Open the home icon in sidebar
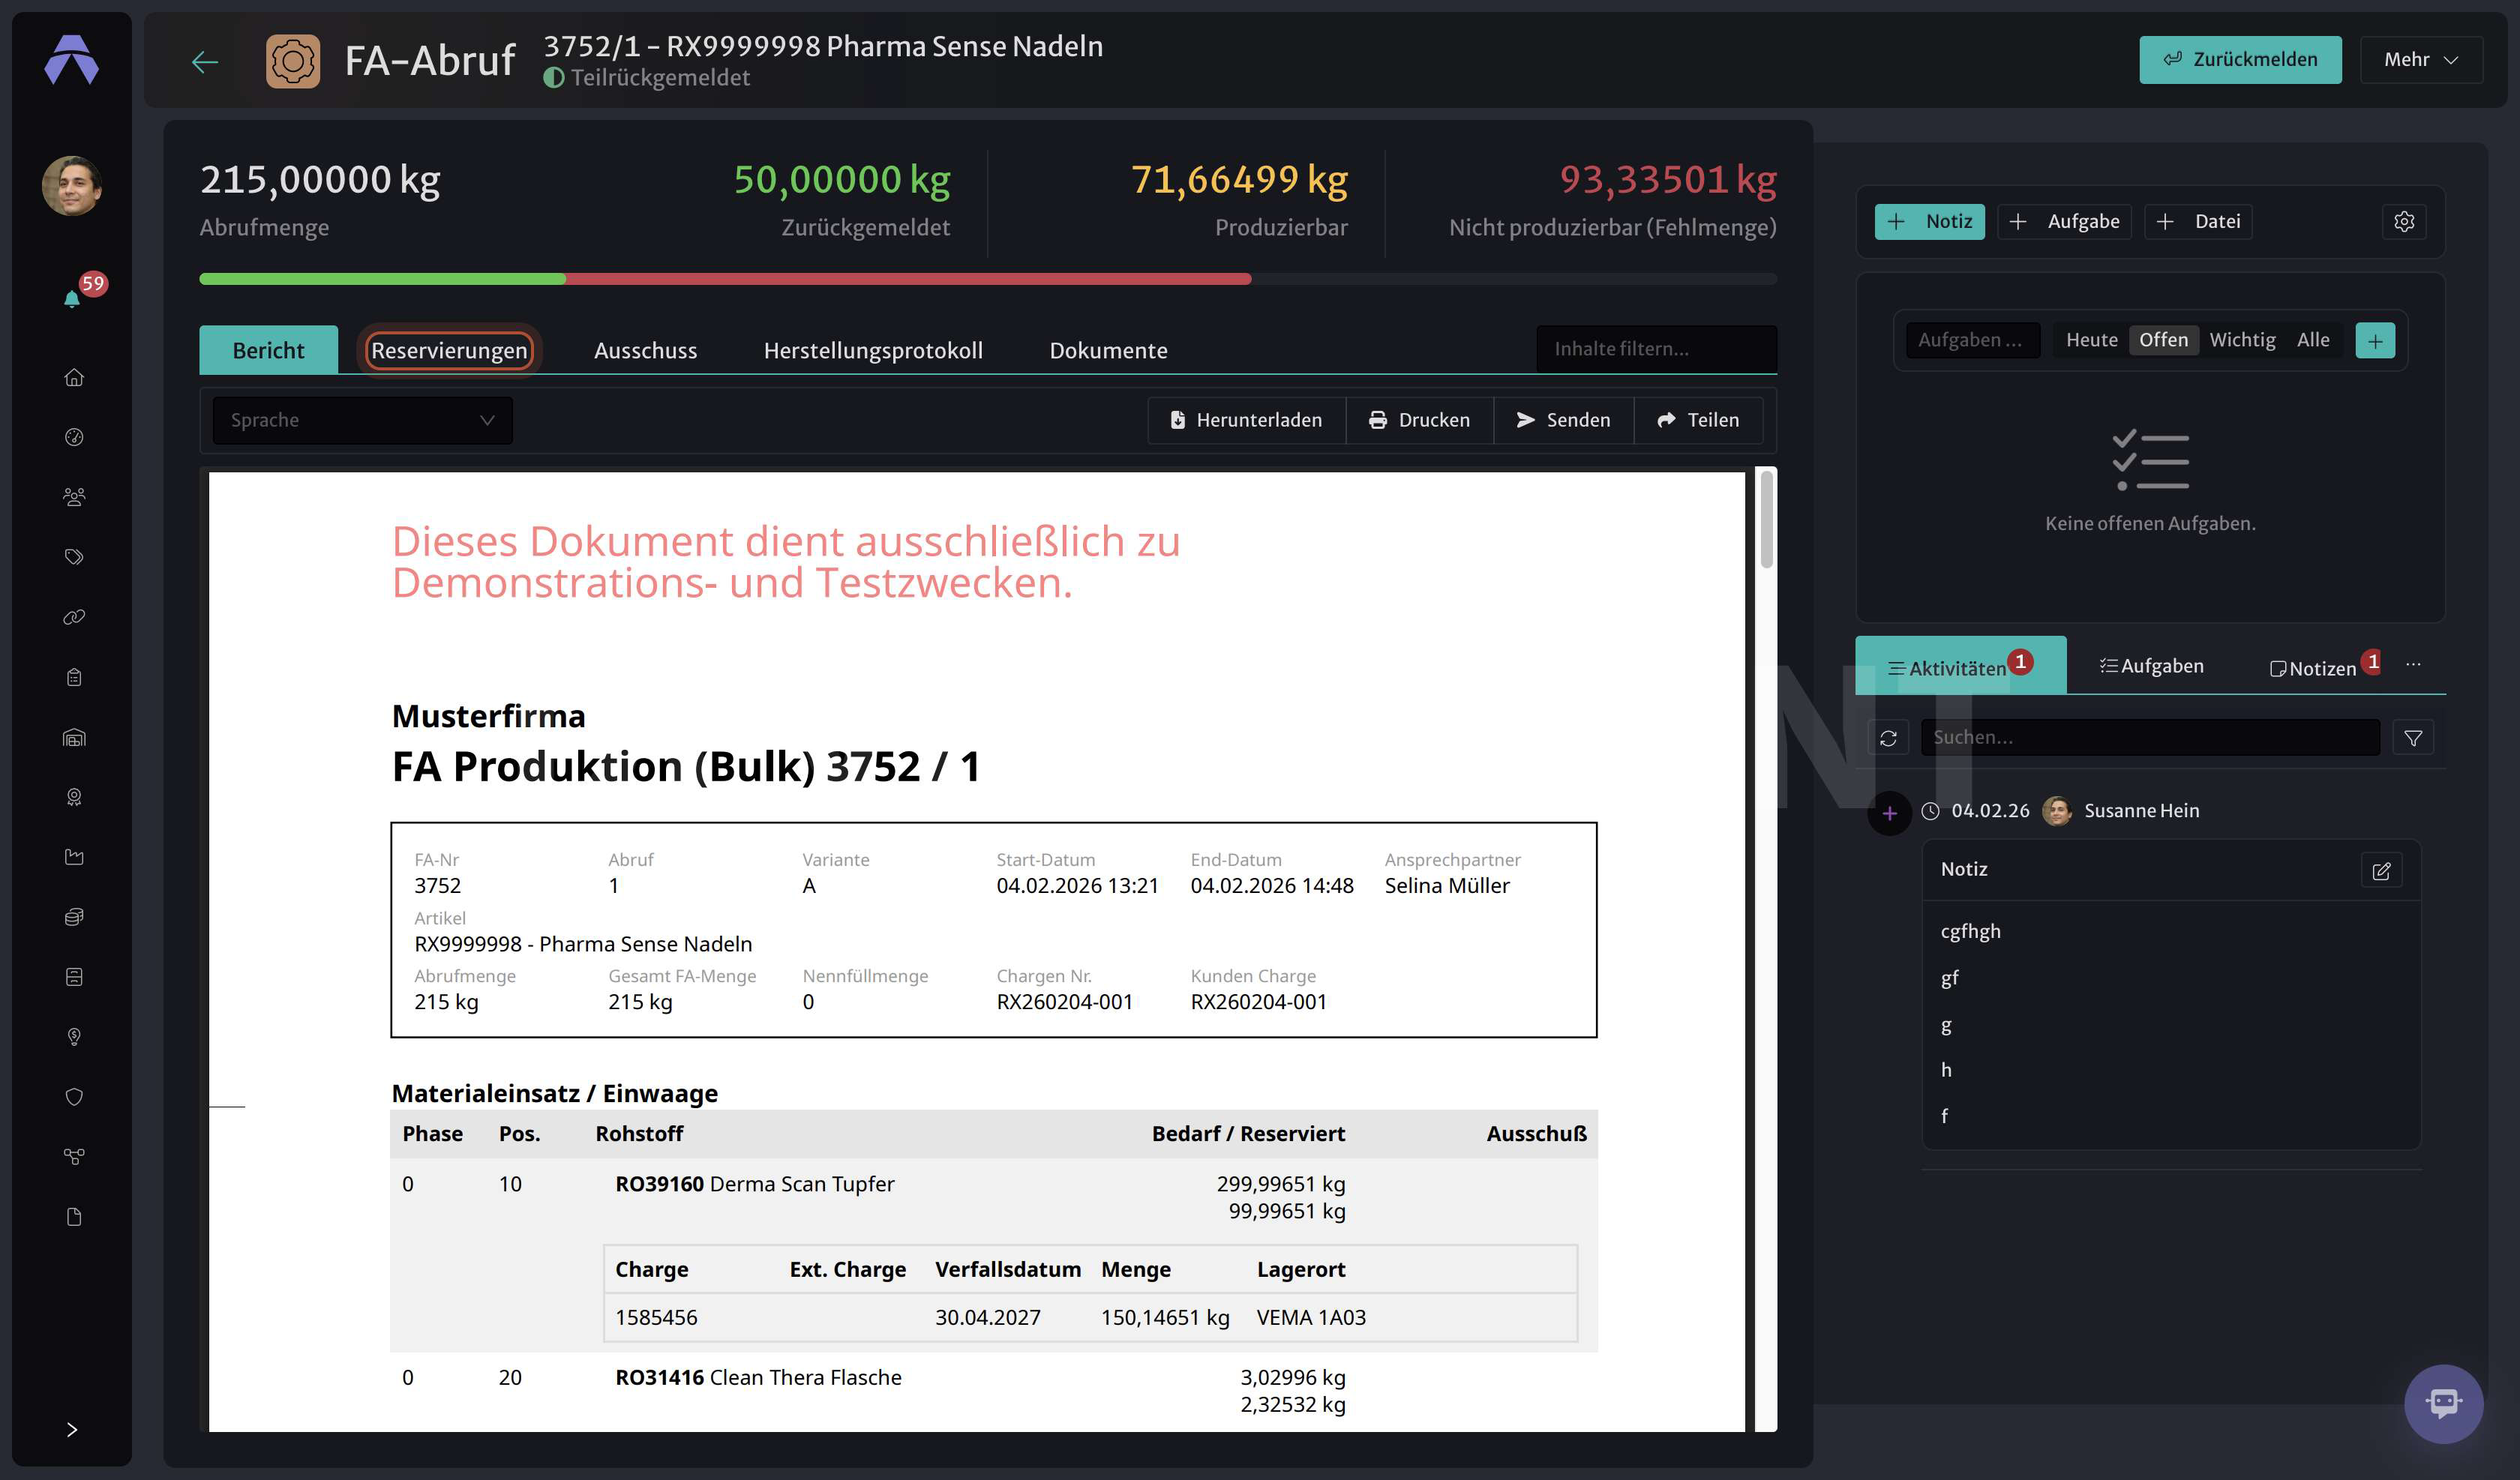This screenshot has width=2520, height=1480. [x=73, y=377]
